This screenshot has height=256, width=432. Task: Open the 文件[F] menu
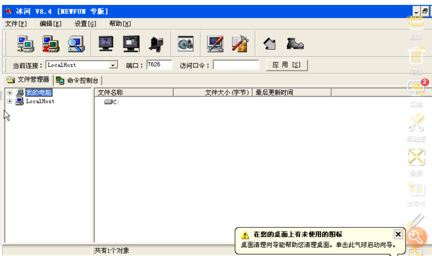tap(16, 24)
